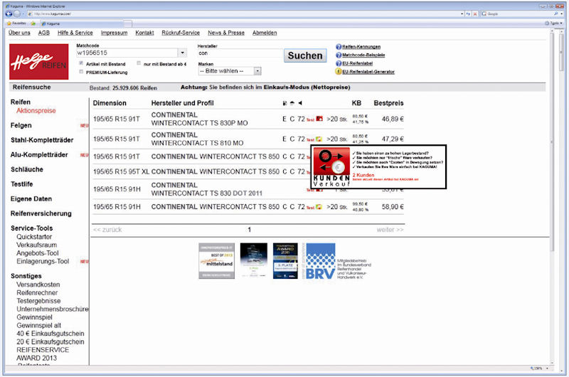
Task: Click green label icon in 58,90 € row
Action: (x=319, y=207)
